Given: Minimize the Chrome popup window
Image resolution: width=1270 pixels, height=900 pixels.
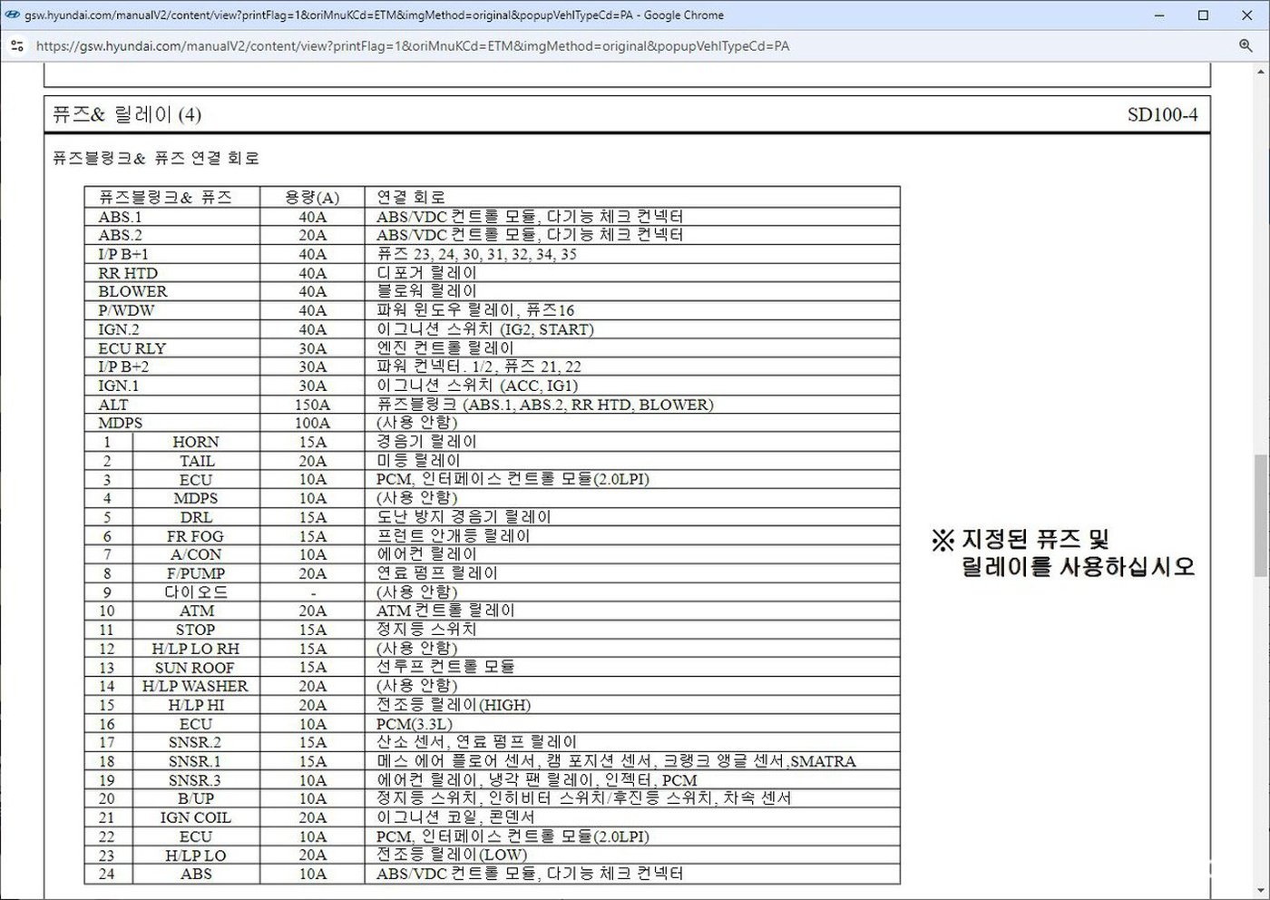Looking at the screenshot, I should click(x=1160, y=15).
